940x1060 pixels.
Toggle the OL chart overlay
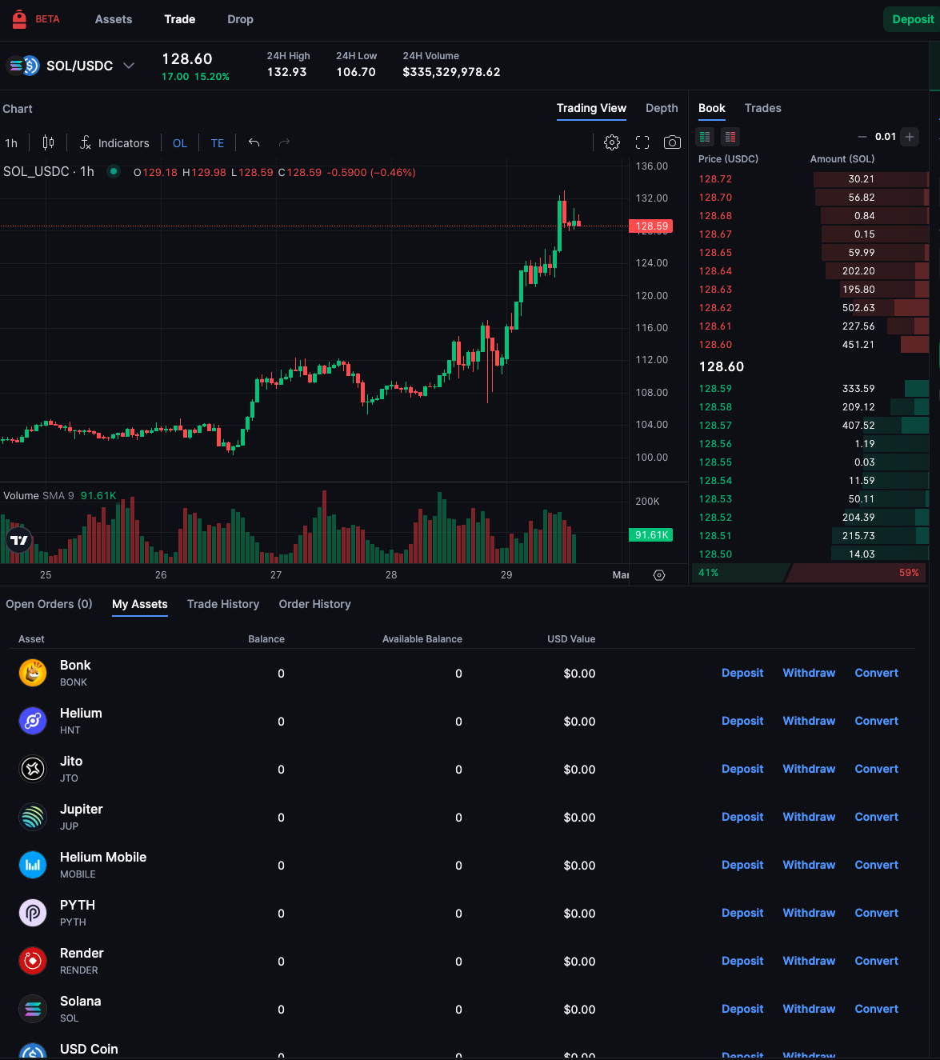180,143
